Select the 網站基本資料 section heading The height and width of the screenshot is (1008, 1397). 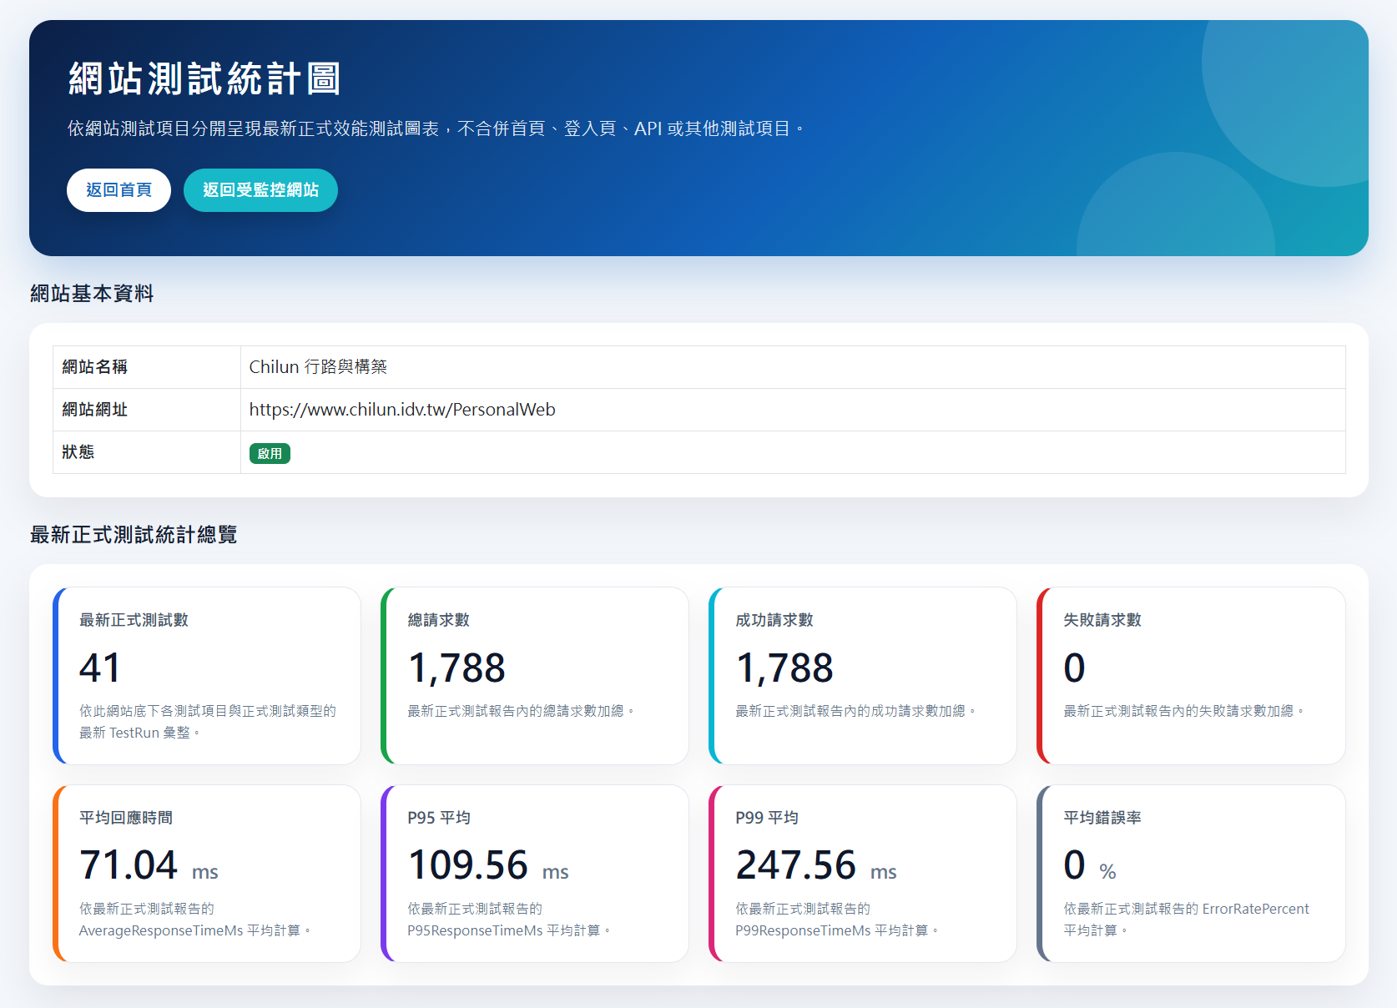click(x=92, y=294)
